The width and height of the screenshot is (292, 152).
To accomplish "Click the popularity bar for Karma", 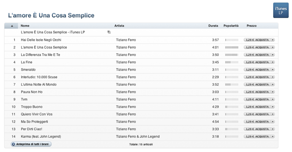I will click(x=231, y=137).
